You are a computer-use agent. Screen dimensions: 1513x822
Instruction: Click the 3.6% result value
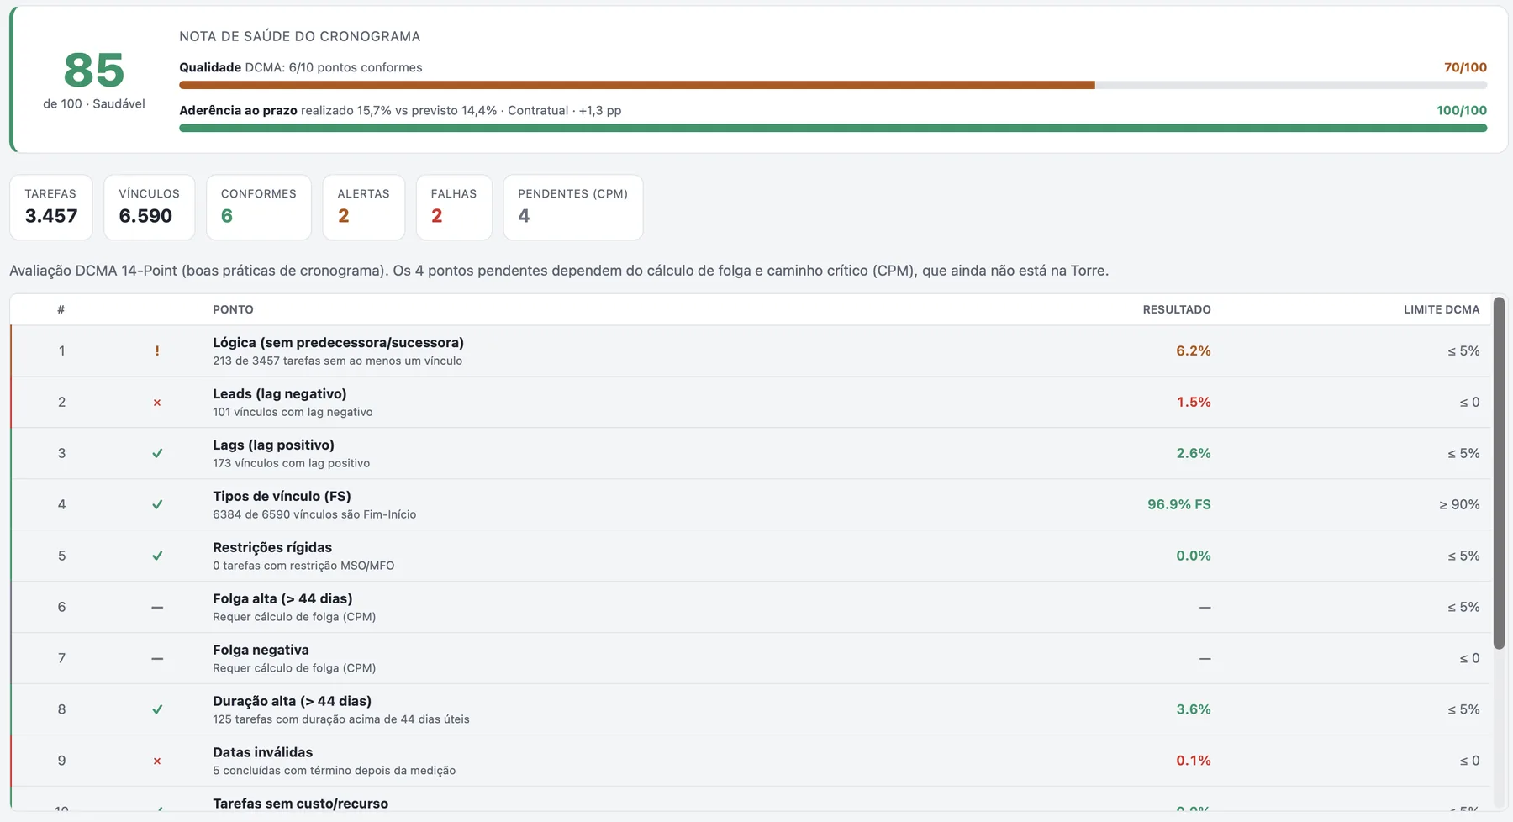tap(1194, 709)
